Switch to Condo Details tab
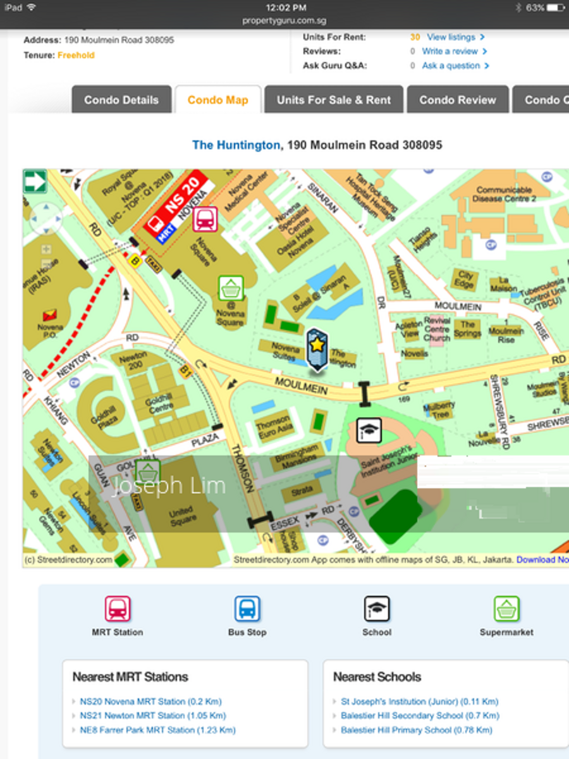 click(x=121, y=100)
